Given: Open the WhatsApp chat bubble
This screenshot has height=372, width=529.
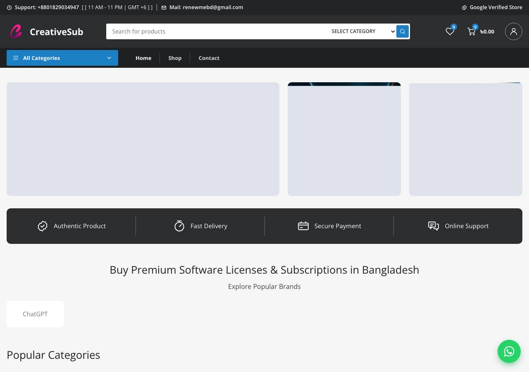Looking at the screenshot, I should point(509,351).
